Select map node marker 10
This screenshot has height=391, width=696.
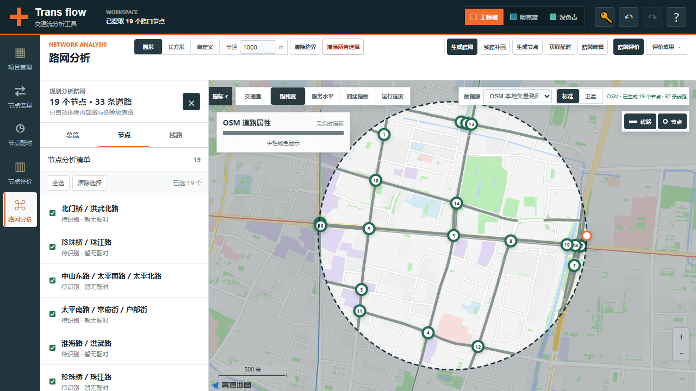pyautogui.click(x=375, y=180)
